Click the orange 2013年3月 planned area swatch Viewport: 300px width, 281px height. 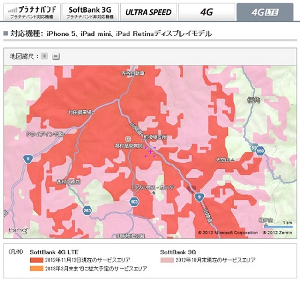(37, 268)
